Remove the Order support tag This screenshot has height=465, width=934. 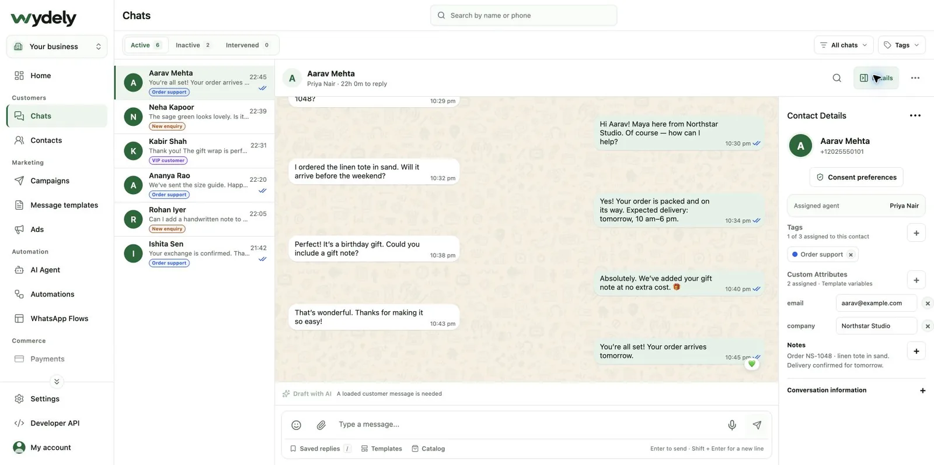click(851, 255)
